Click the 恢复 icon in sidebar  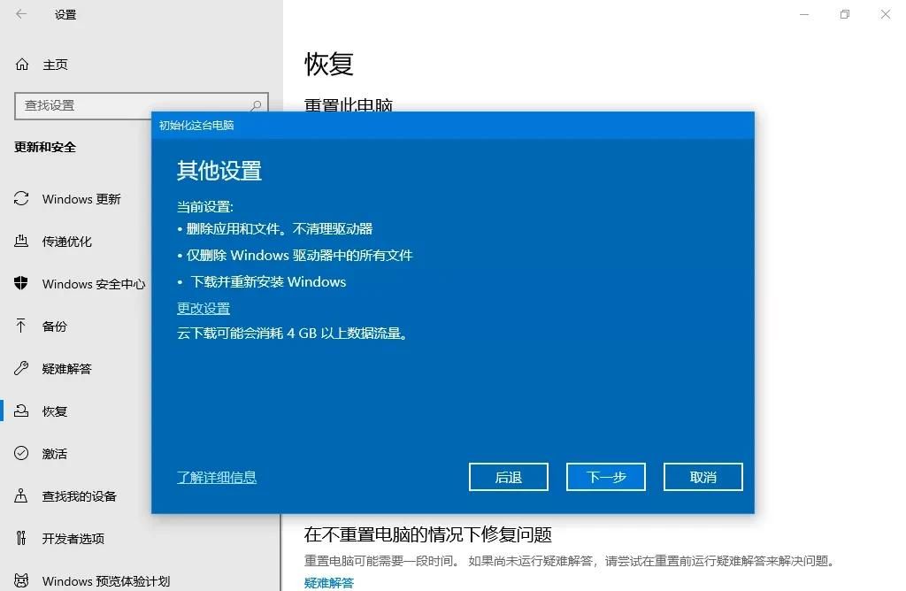19,411
